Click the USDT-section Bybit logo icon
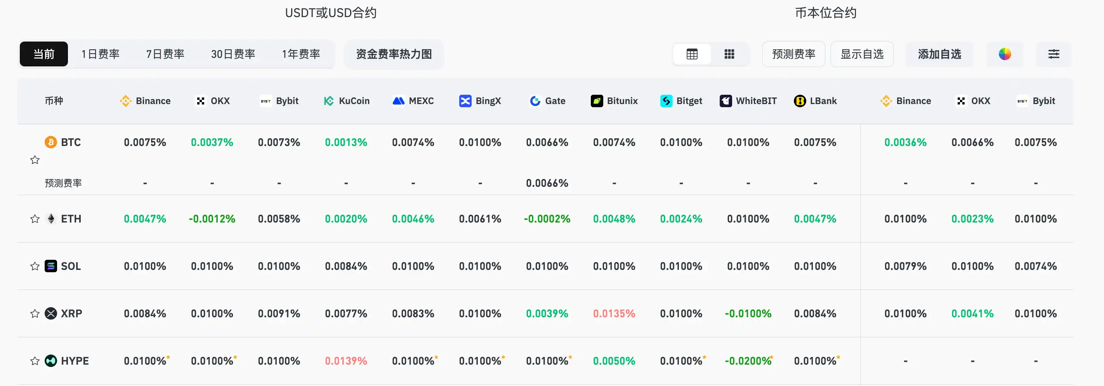This screenshot has width=1104, height=386. 266,101
